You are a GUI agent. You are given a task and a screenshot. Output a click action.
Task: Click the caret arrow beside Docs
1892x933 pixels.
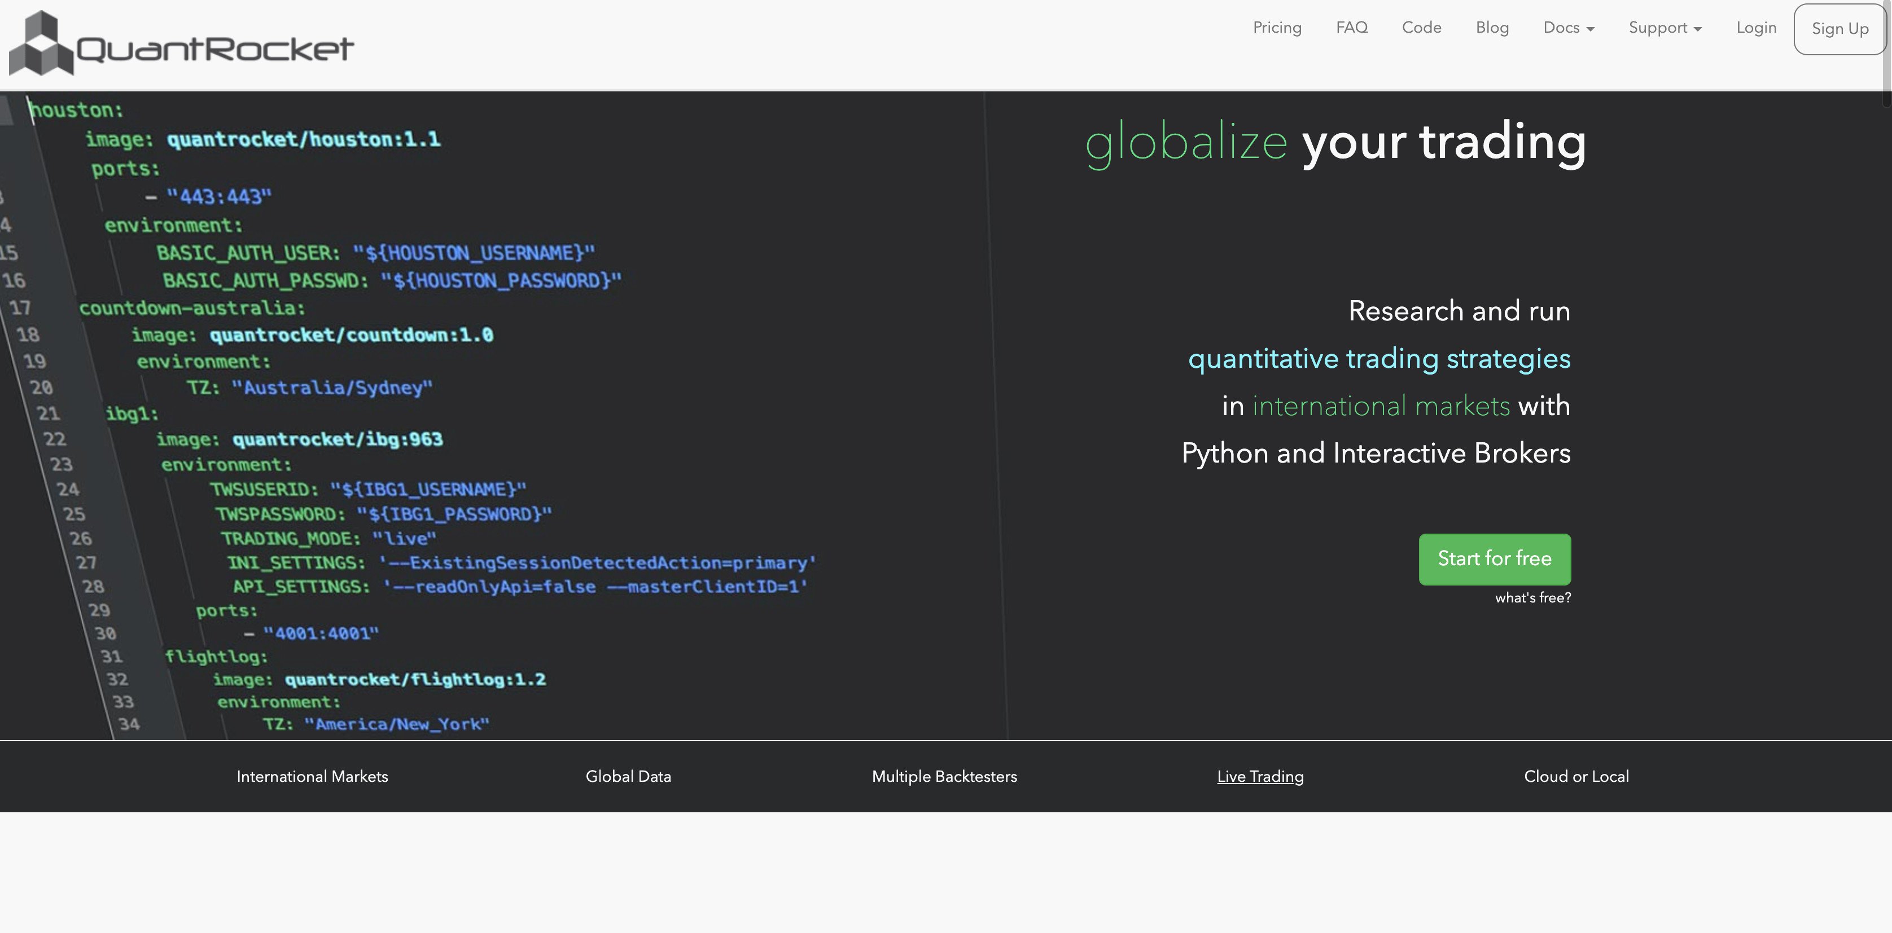(1590, 29)
